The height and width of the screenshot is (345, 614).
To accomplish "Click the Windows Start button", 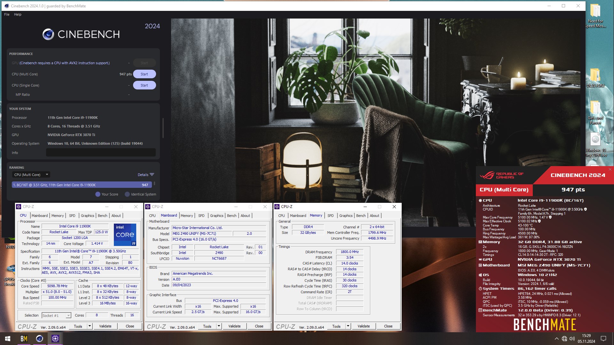I will coord(8,339).
